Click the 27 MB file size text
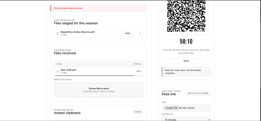261x121 pixels. click(x=63, y=73)
